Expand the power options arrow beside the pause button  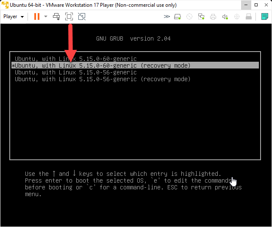tap(46, 16)
